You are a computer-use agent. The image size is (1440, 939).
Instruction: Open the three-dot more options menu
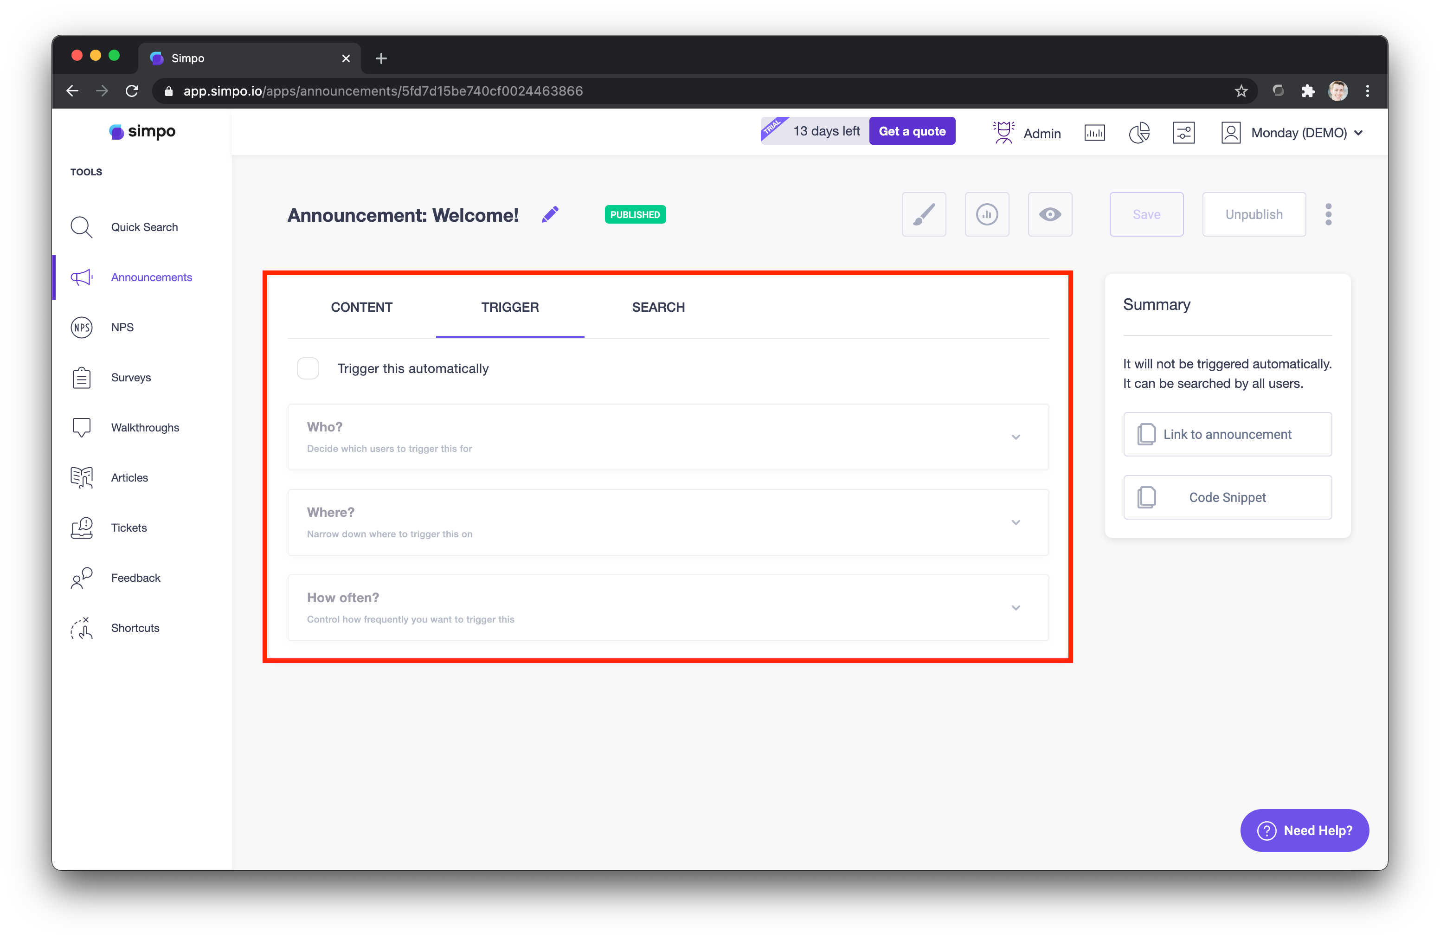[1328, 214]
